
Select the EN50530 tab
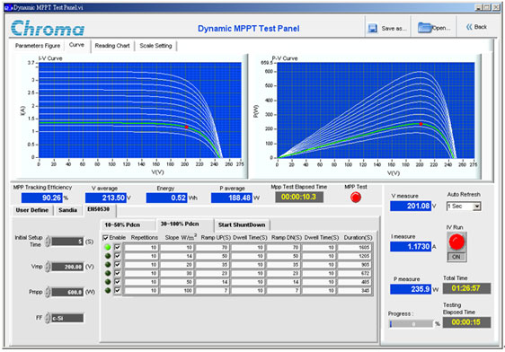(x=99, y=209)
